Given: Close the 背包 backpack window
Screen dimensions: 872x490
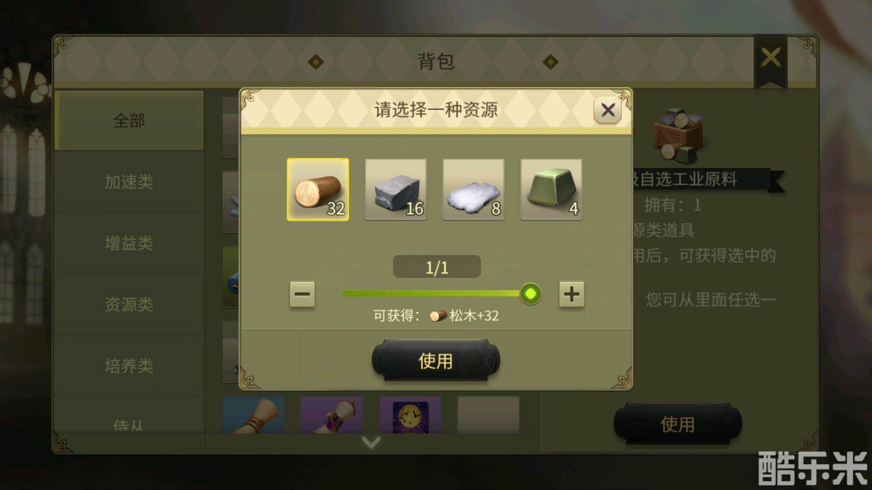Looking at the screenshot, I should point(771,58).
